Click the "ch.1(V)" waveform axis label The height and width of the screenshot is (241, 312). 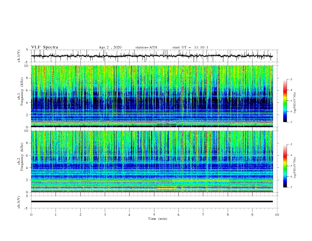[x=19, y=56]
